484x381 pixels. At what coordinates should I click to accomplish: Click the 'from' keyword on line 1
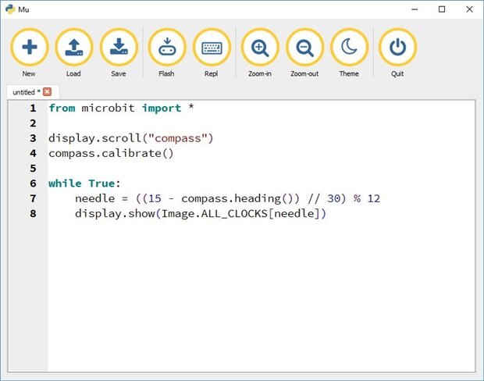coord(62,108)
